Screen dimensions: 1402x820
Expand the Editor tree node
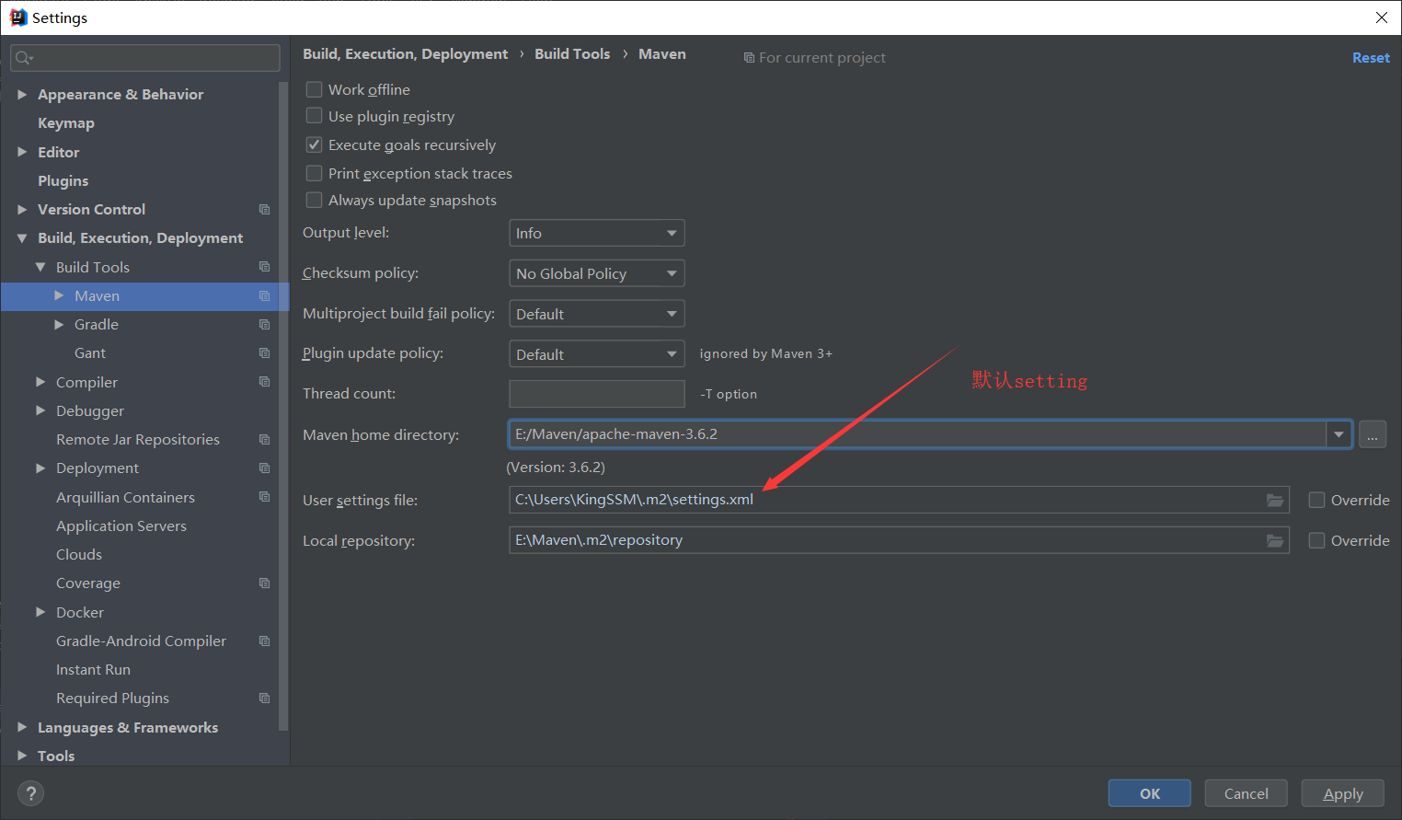tap(22, 152)
